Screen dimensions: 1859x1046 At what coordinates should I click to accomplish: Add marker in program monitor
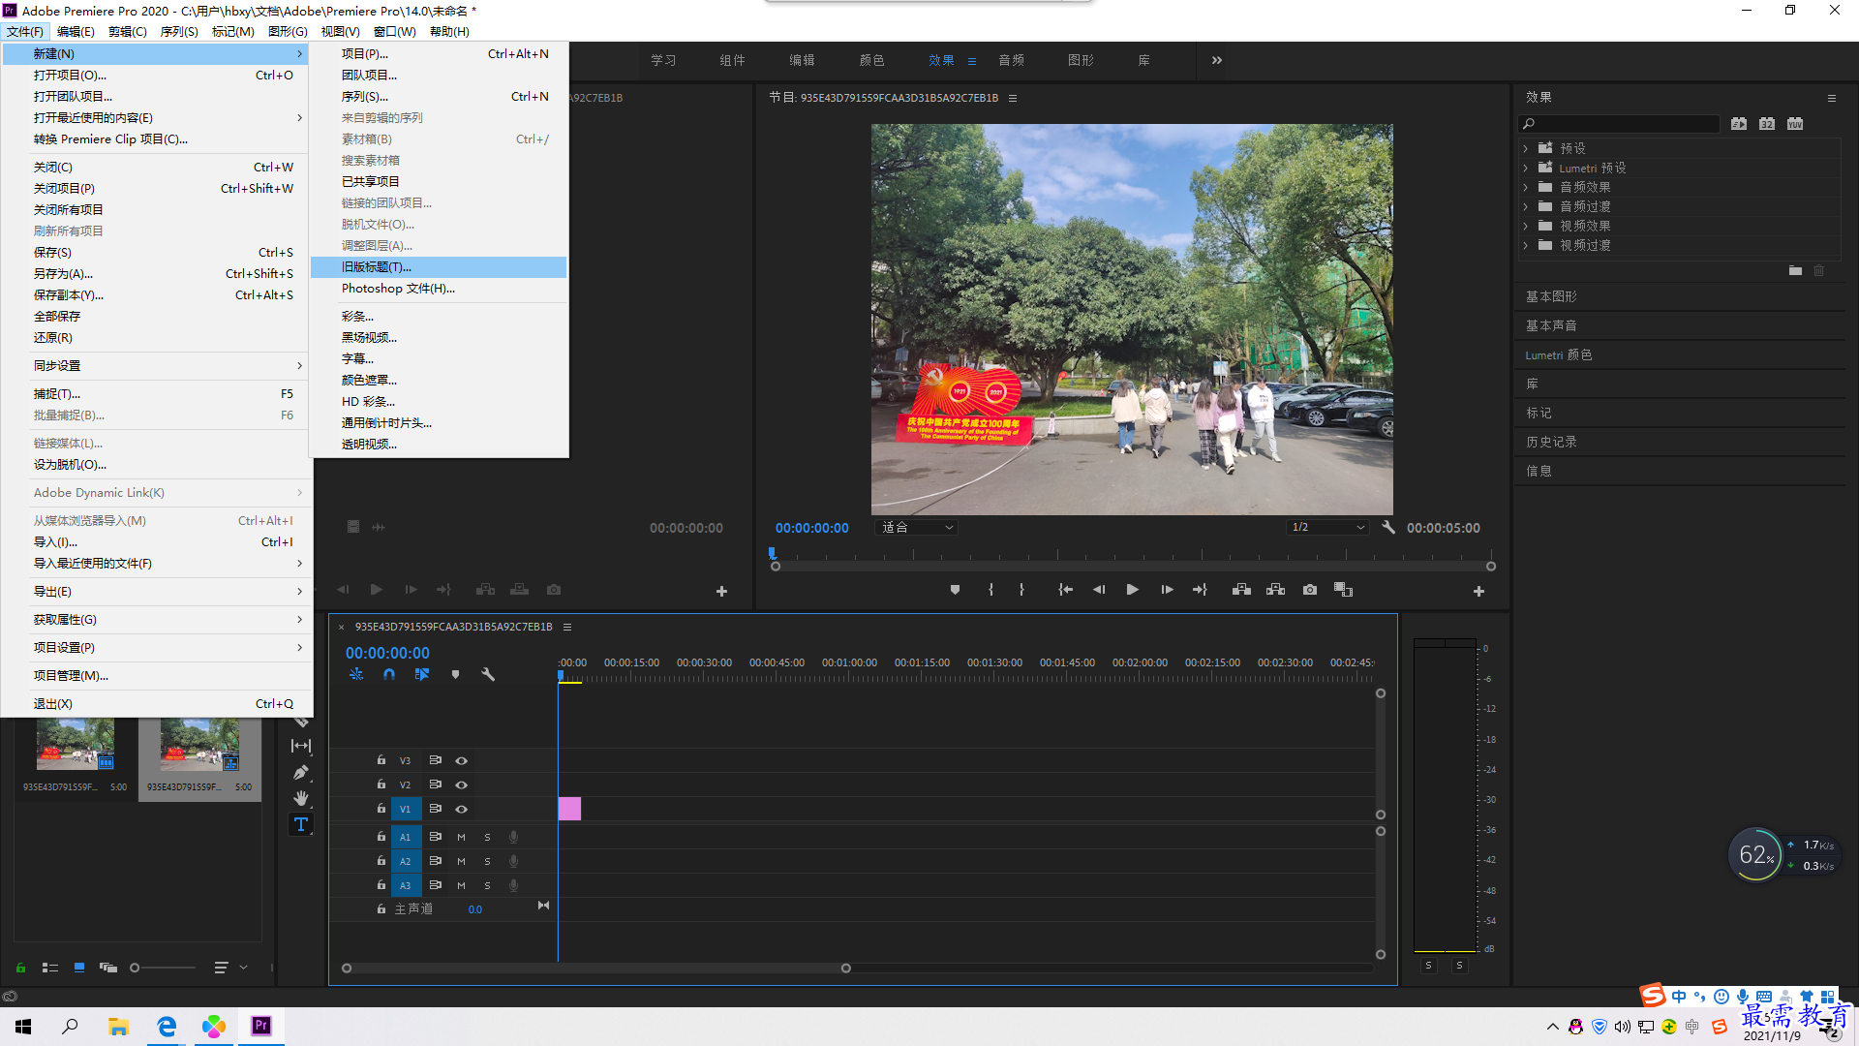pos(955,590)
